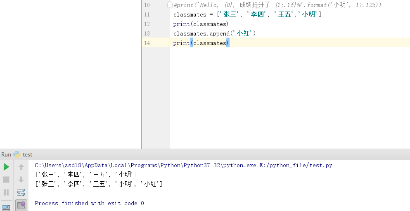
Task: Click the commented #print('Hello...') line
Action: 277,5
